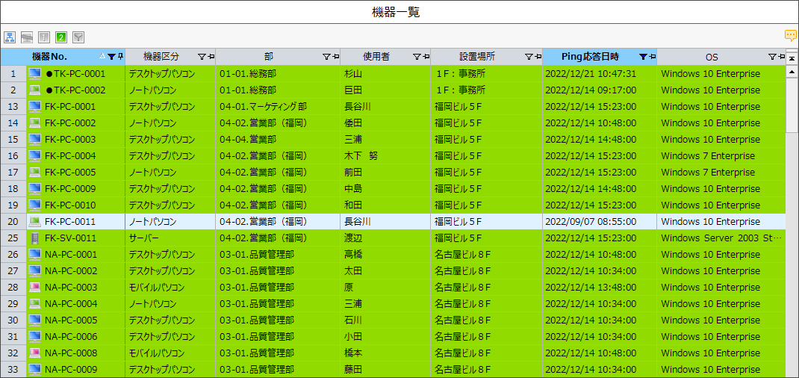Click the server icon for FK-SV-0011
This screenshot has width=799, height=378.
tap(34, 238)
